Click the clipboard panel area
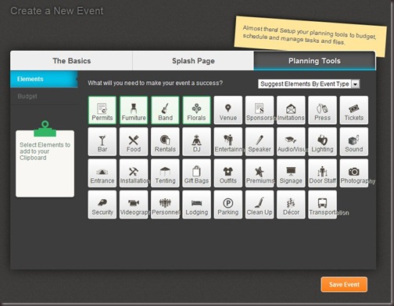Image resolution: width=394 pixels, height=306 pixels. coord(45,164)
